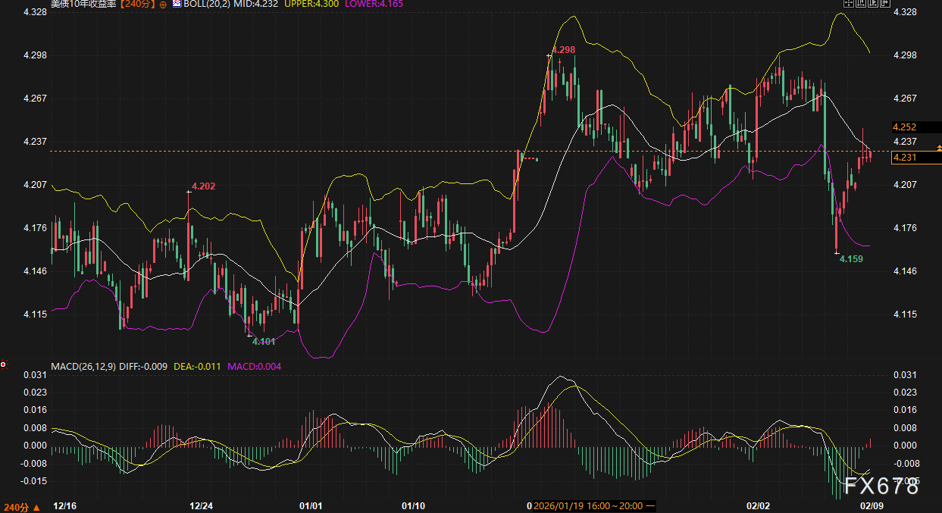The height and width of the screenshot is (513, 942).
Task: Click the 4.298 high price marker
Action: coord(563,50)
